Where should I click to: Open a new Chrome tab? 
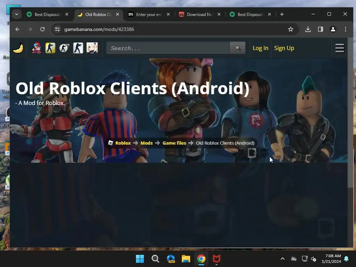click(282, 14)
